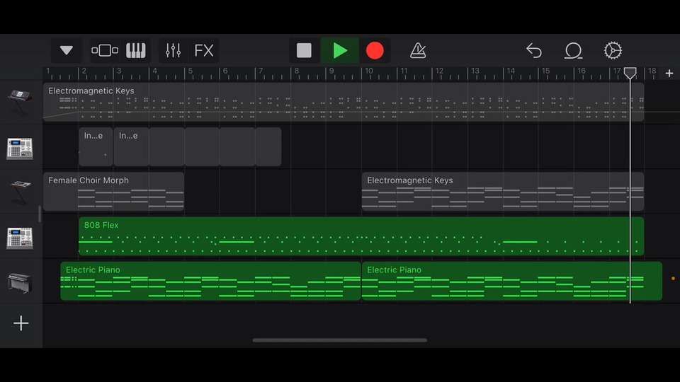Start playback with the green play button
This screenshot has height=382, width=680.
click(x=339, y=50)
